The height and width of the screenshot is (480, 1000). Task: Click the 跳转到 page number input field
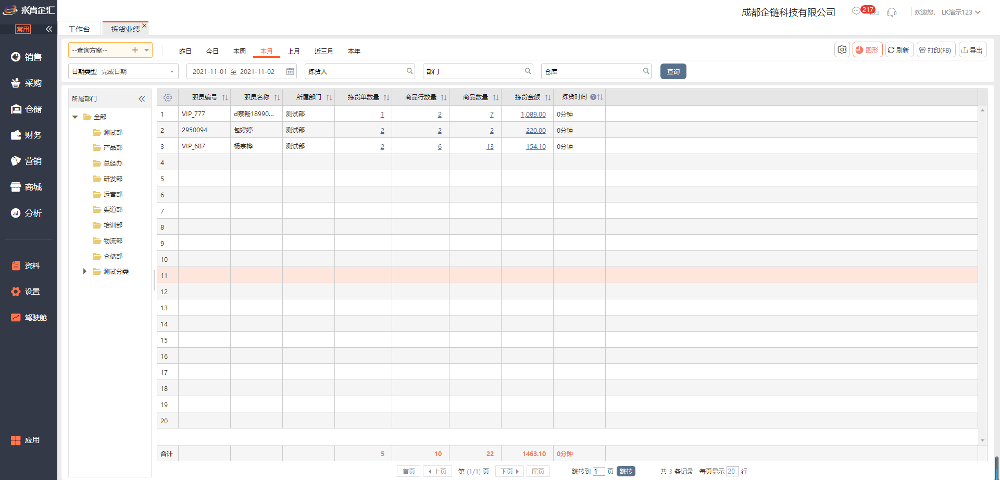pyautogui.click(x=598, y=471)
